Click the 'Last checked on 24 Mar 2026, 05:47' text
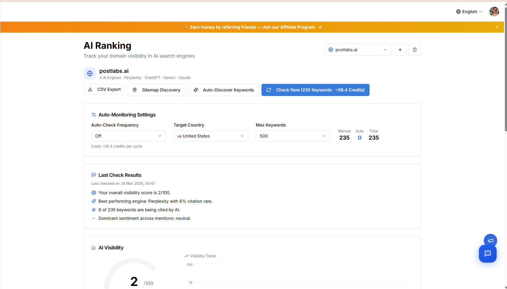The width and height of the screenshot is (507, 289). (123, 184)
